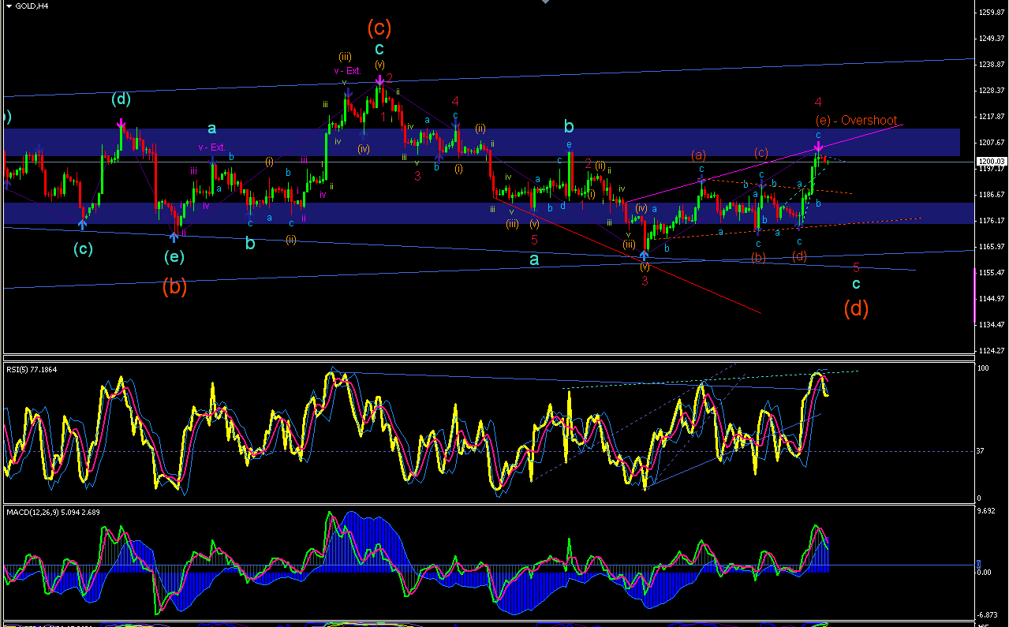Click the MACD(12,26,9) indicator label
This screenshot has height=627, width=1009.
point(53,512)
